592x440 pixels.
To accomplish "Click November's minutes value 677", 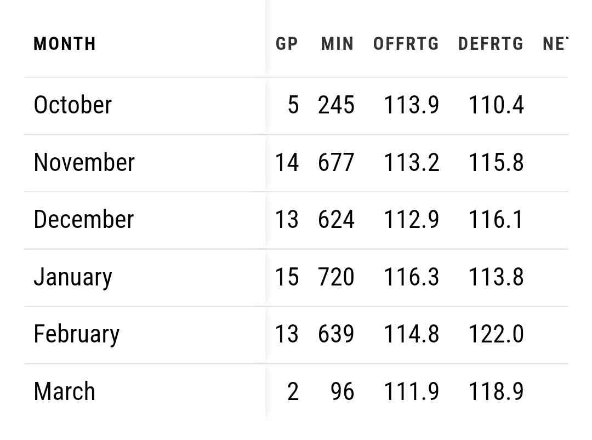I will pyautogui.click(x=336, y=163).
